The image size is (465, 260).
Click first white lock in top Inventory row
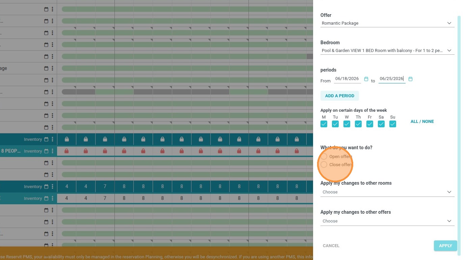click(x=67, y=139)
